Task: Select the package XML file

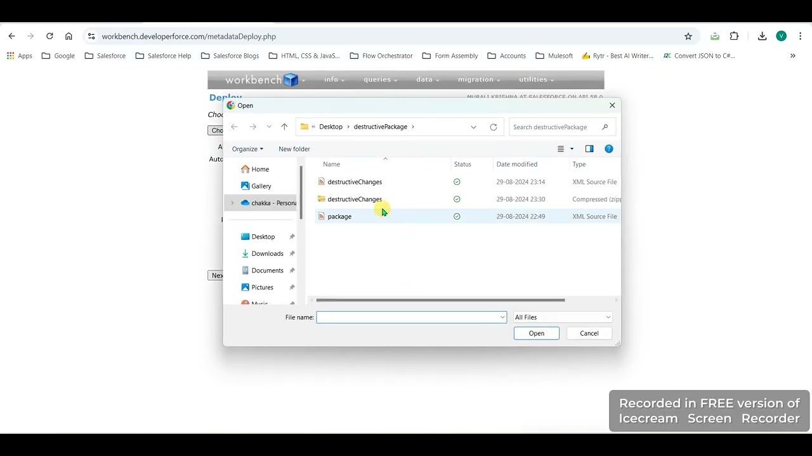Action: (467, 217)
